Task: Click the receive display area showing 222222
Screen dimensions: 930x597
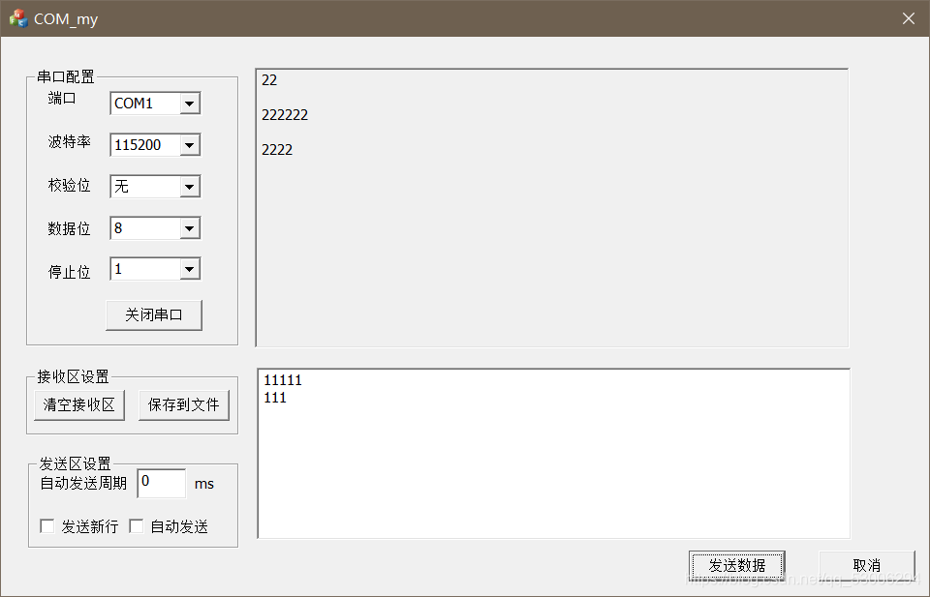Action: click(552, 208)
